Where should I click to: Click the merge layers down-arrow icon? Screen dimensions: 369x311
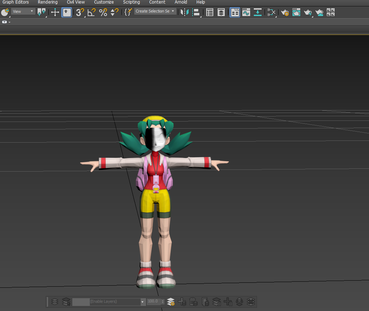(239, 302)
